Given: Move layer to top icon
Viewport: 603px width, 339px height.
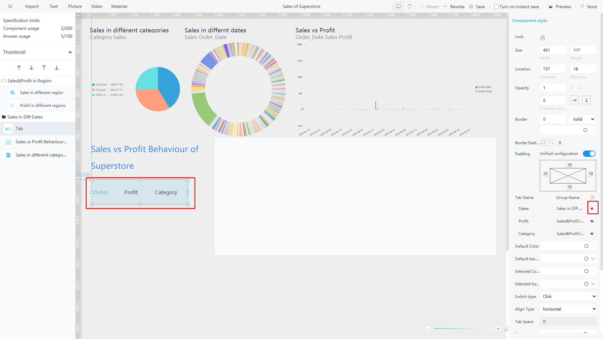Looking at the screenshot, I should [44, 68].
